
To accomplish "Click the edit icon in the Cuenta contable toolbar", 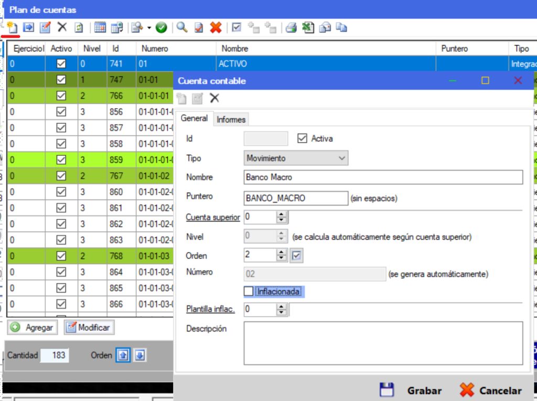I will [x=198, y=99].
